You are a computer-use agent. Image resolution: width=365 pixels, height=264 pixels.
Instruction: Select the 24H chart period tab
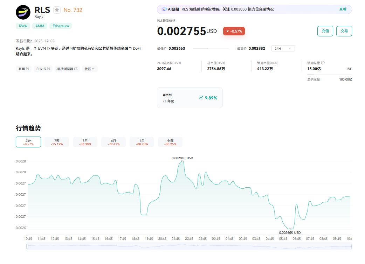28,142
